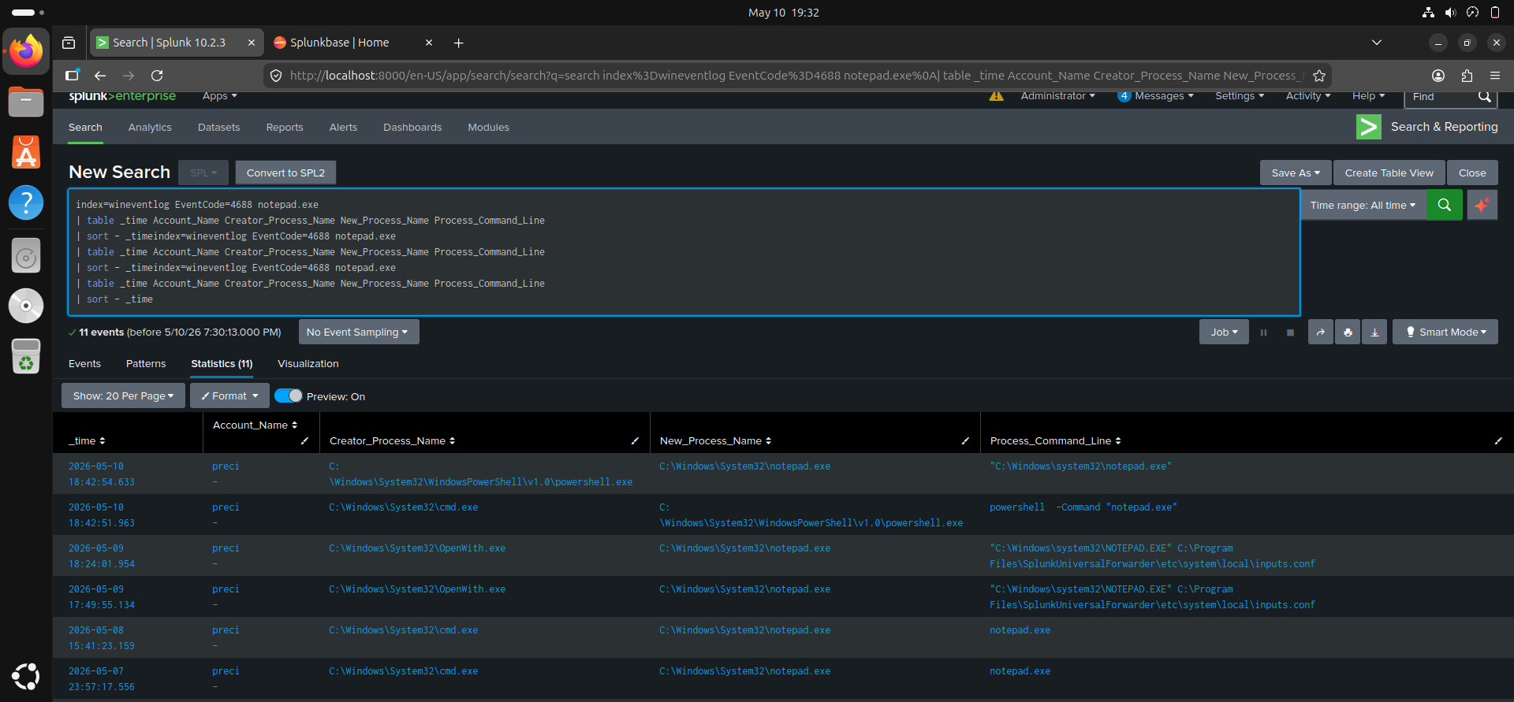Image resolution: width=1514 pixels, height=702 pixels.
Task: Run search with green magnifier button
Action: (1444, 205)
